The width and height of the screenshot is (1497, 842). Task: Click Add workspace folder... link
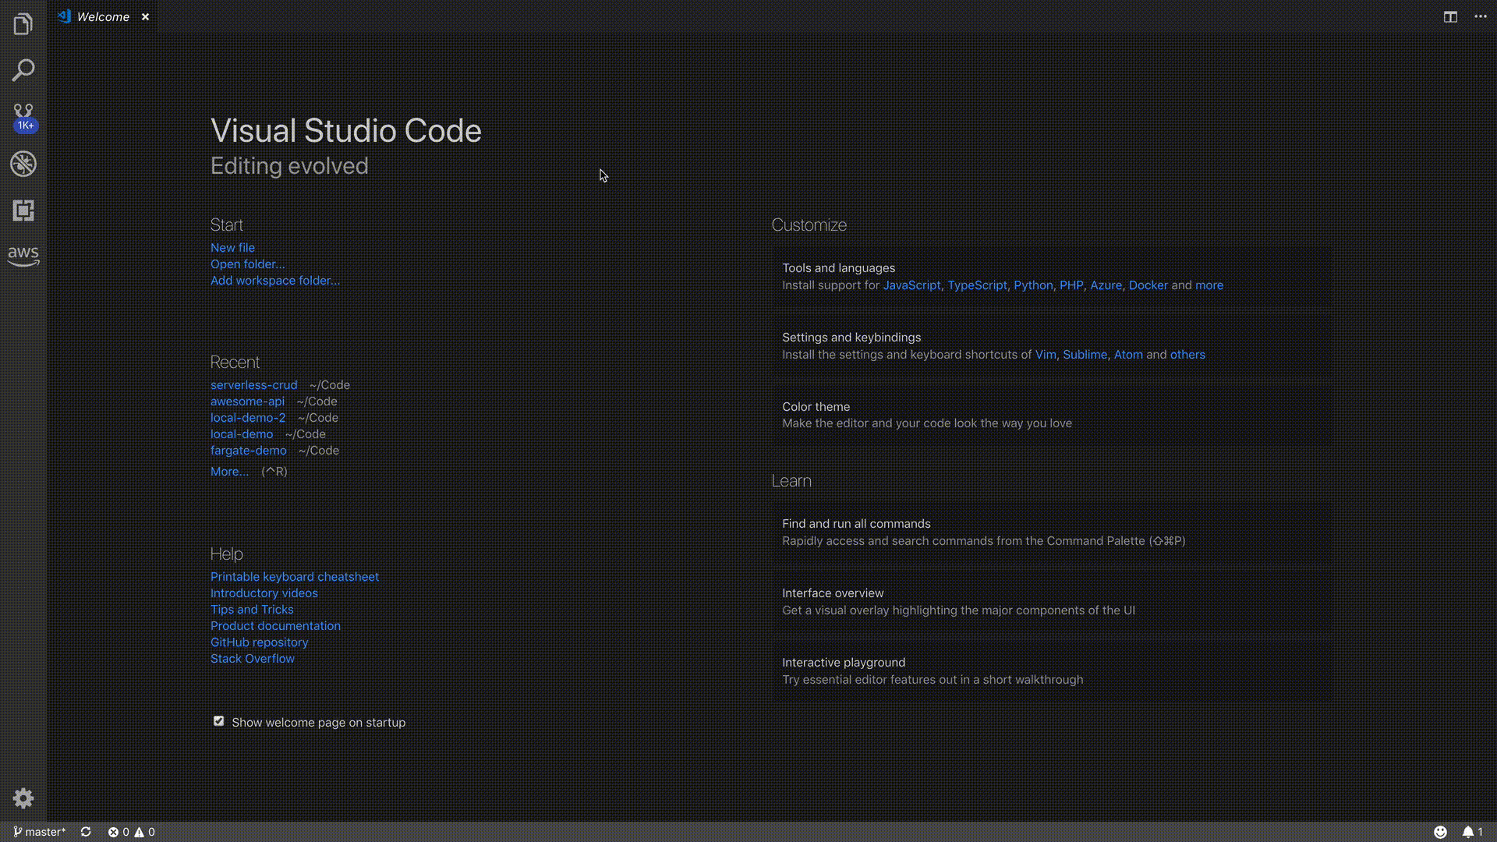point(275,280)
